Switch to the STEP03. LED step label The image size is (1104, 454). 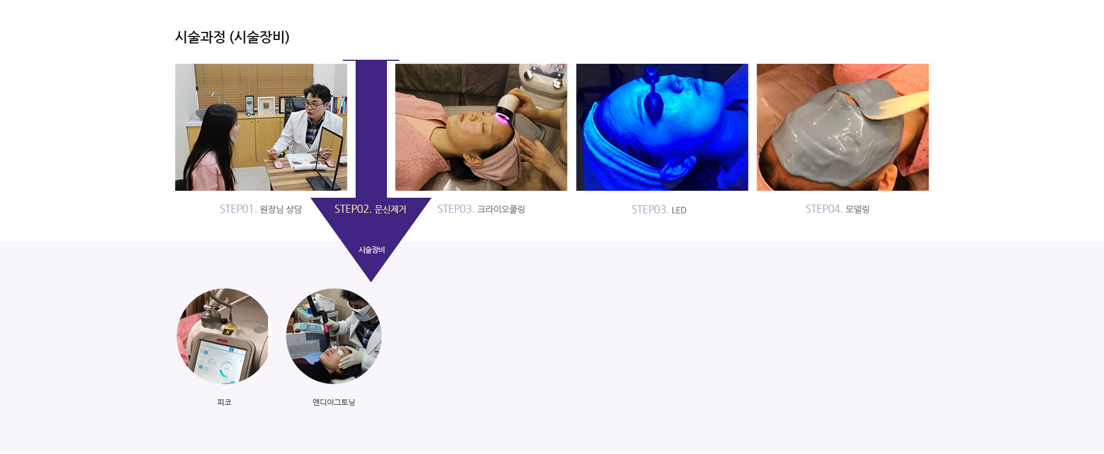click(659, 210)
